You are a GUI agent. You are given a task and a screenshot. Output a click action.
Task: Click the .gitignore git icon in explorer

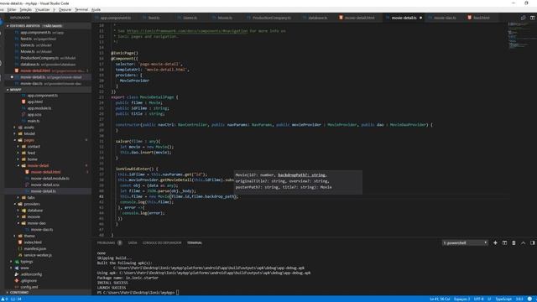(x=17, y=280)
